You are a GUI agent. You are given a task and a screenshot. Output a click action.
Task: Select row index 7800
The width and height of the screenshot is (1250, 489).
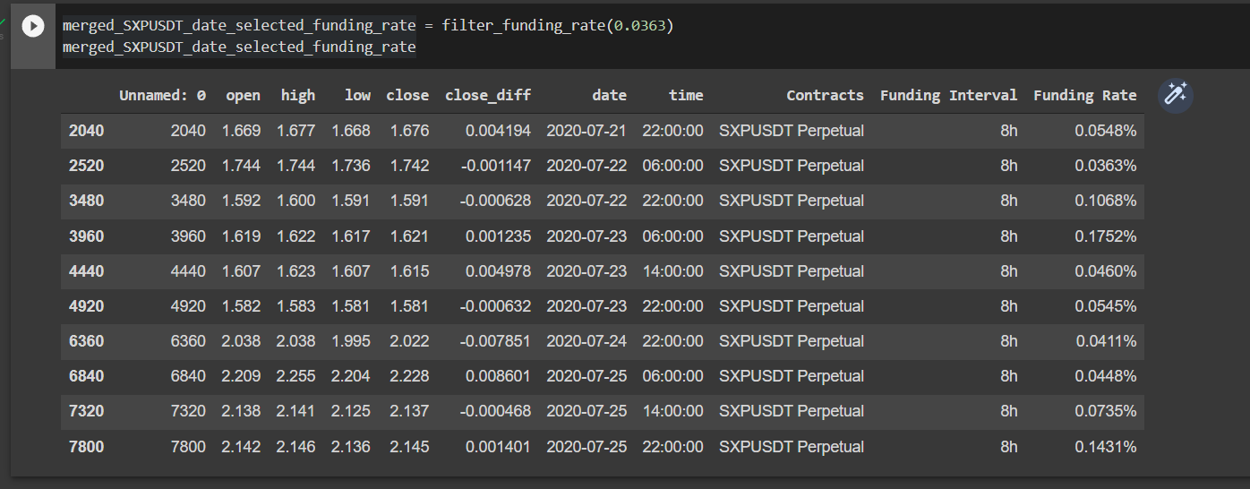(x=86, y=446)
